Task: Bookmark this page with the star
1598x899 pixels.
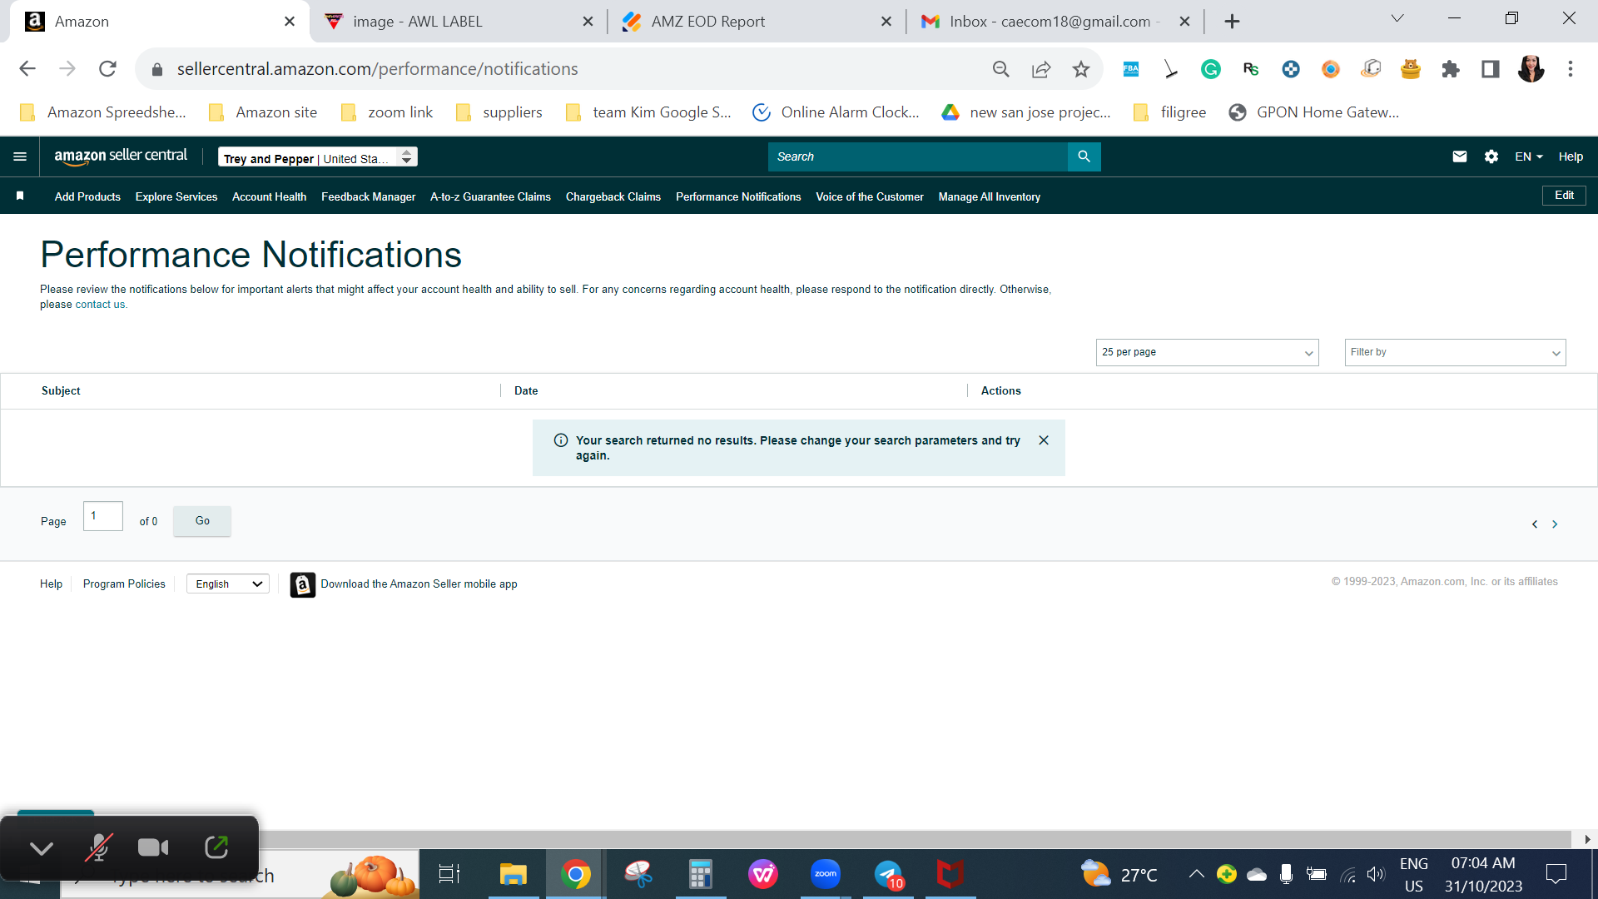Action: tap(1081, 69)
